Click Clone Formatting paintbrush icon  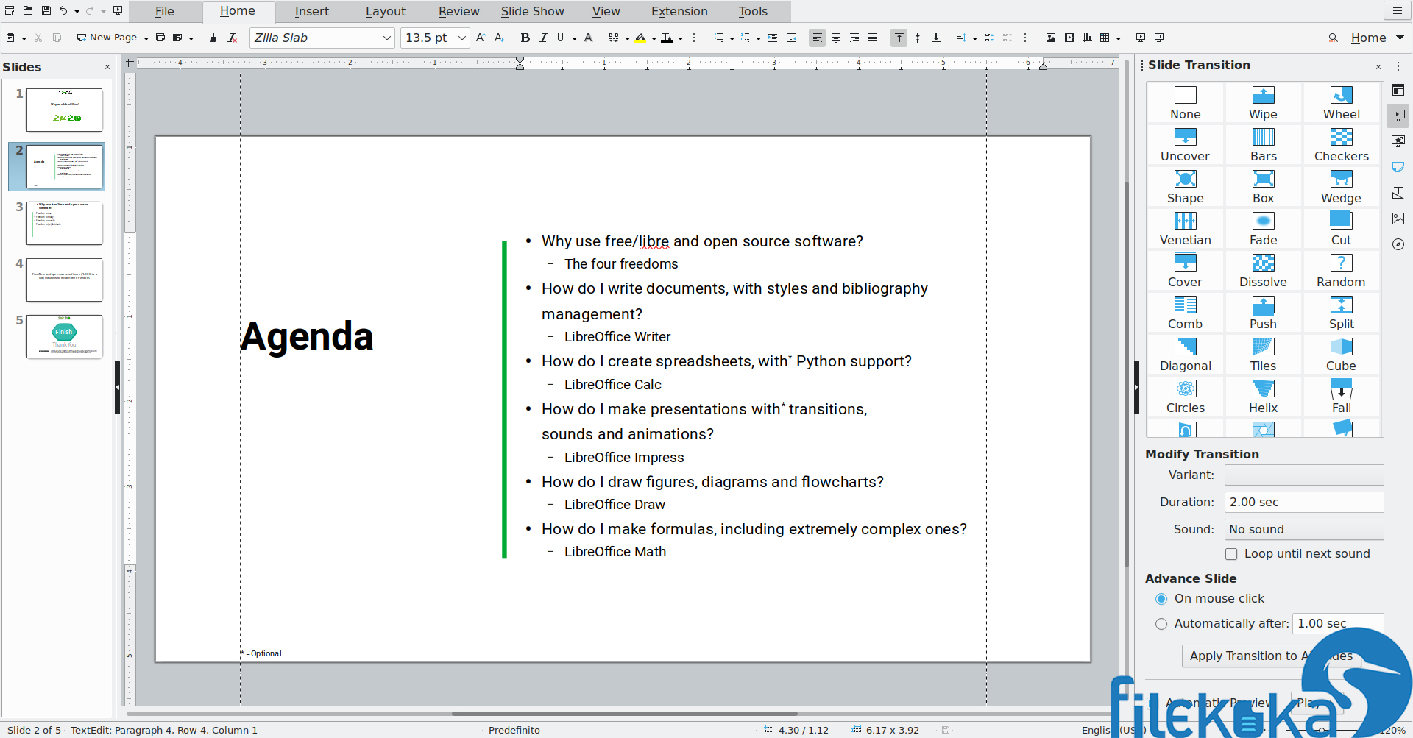point(213,38)
